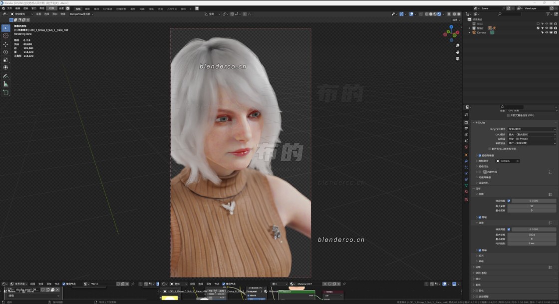Viewport: 559px width, 304px height.
Task: Expand the 灯光 subpanel
Action: click(481, 256)
